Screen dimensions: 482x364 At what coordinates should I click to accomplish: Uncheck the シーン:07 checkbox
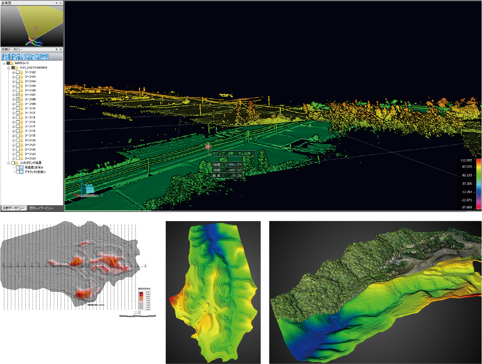18,95
